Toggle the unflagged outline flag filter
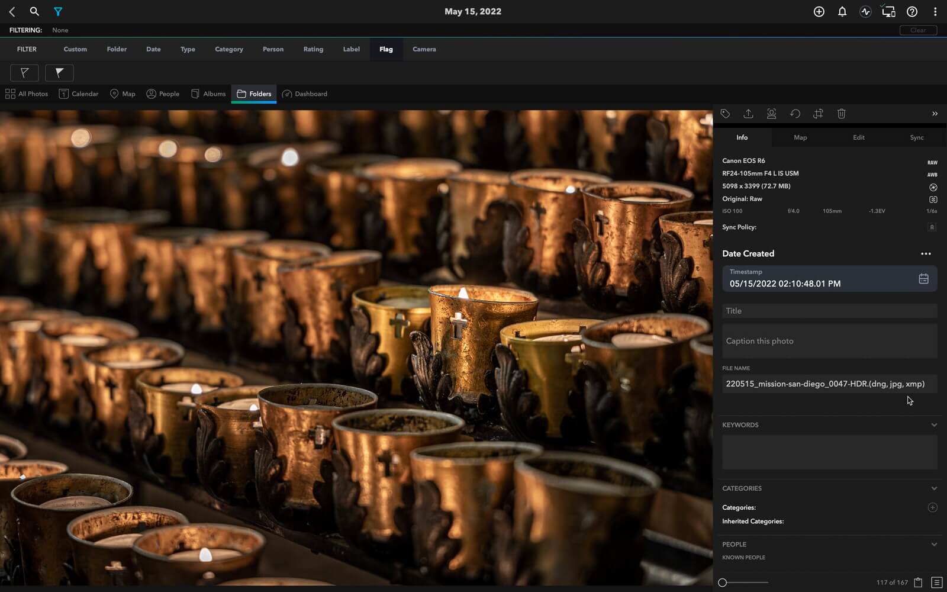Image resolution: width=947 pixels, height=592 pixels. click(x=24, y=73)
